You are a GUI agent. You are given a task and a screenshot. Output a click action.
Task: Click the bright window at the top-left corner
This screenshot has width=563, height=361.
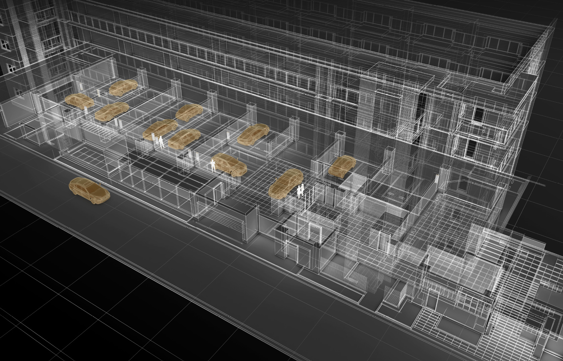coord(5,44)
